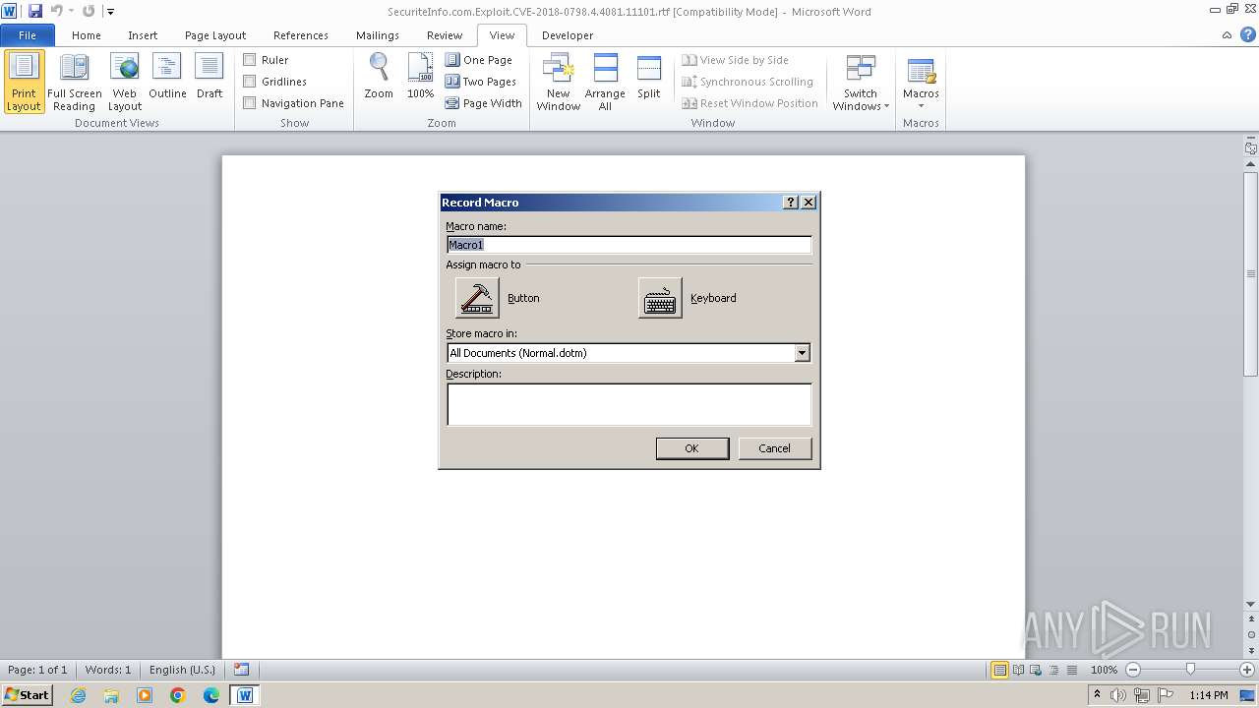
Task: Open the File tab
Action: pos(28,35)
